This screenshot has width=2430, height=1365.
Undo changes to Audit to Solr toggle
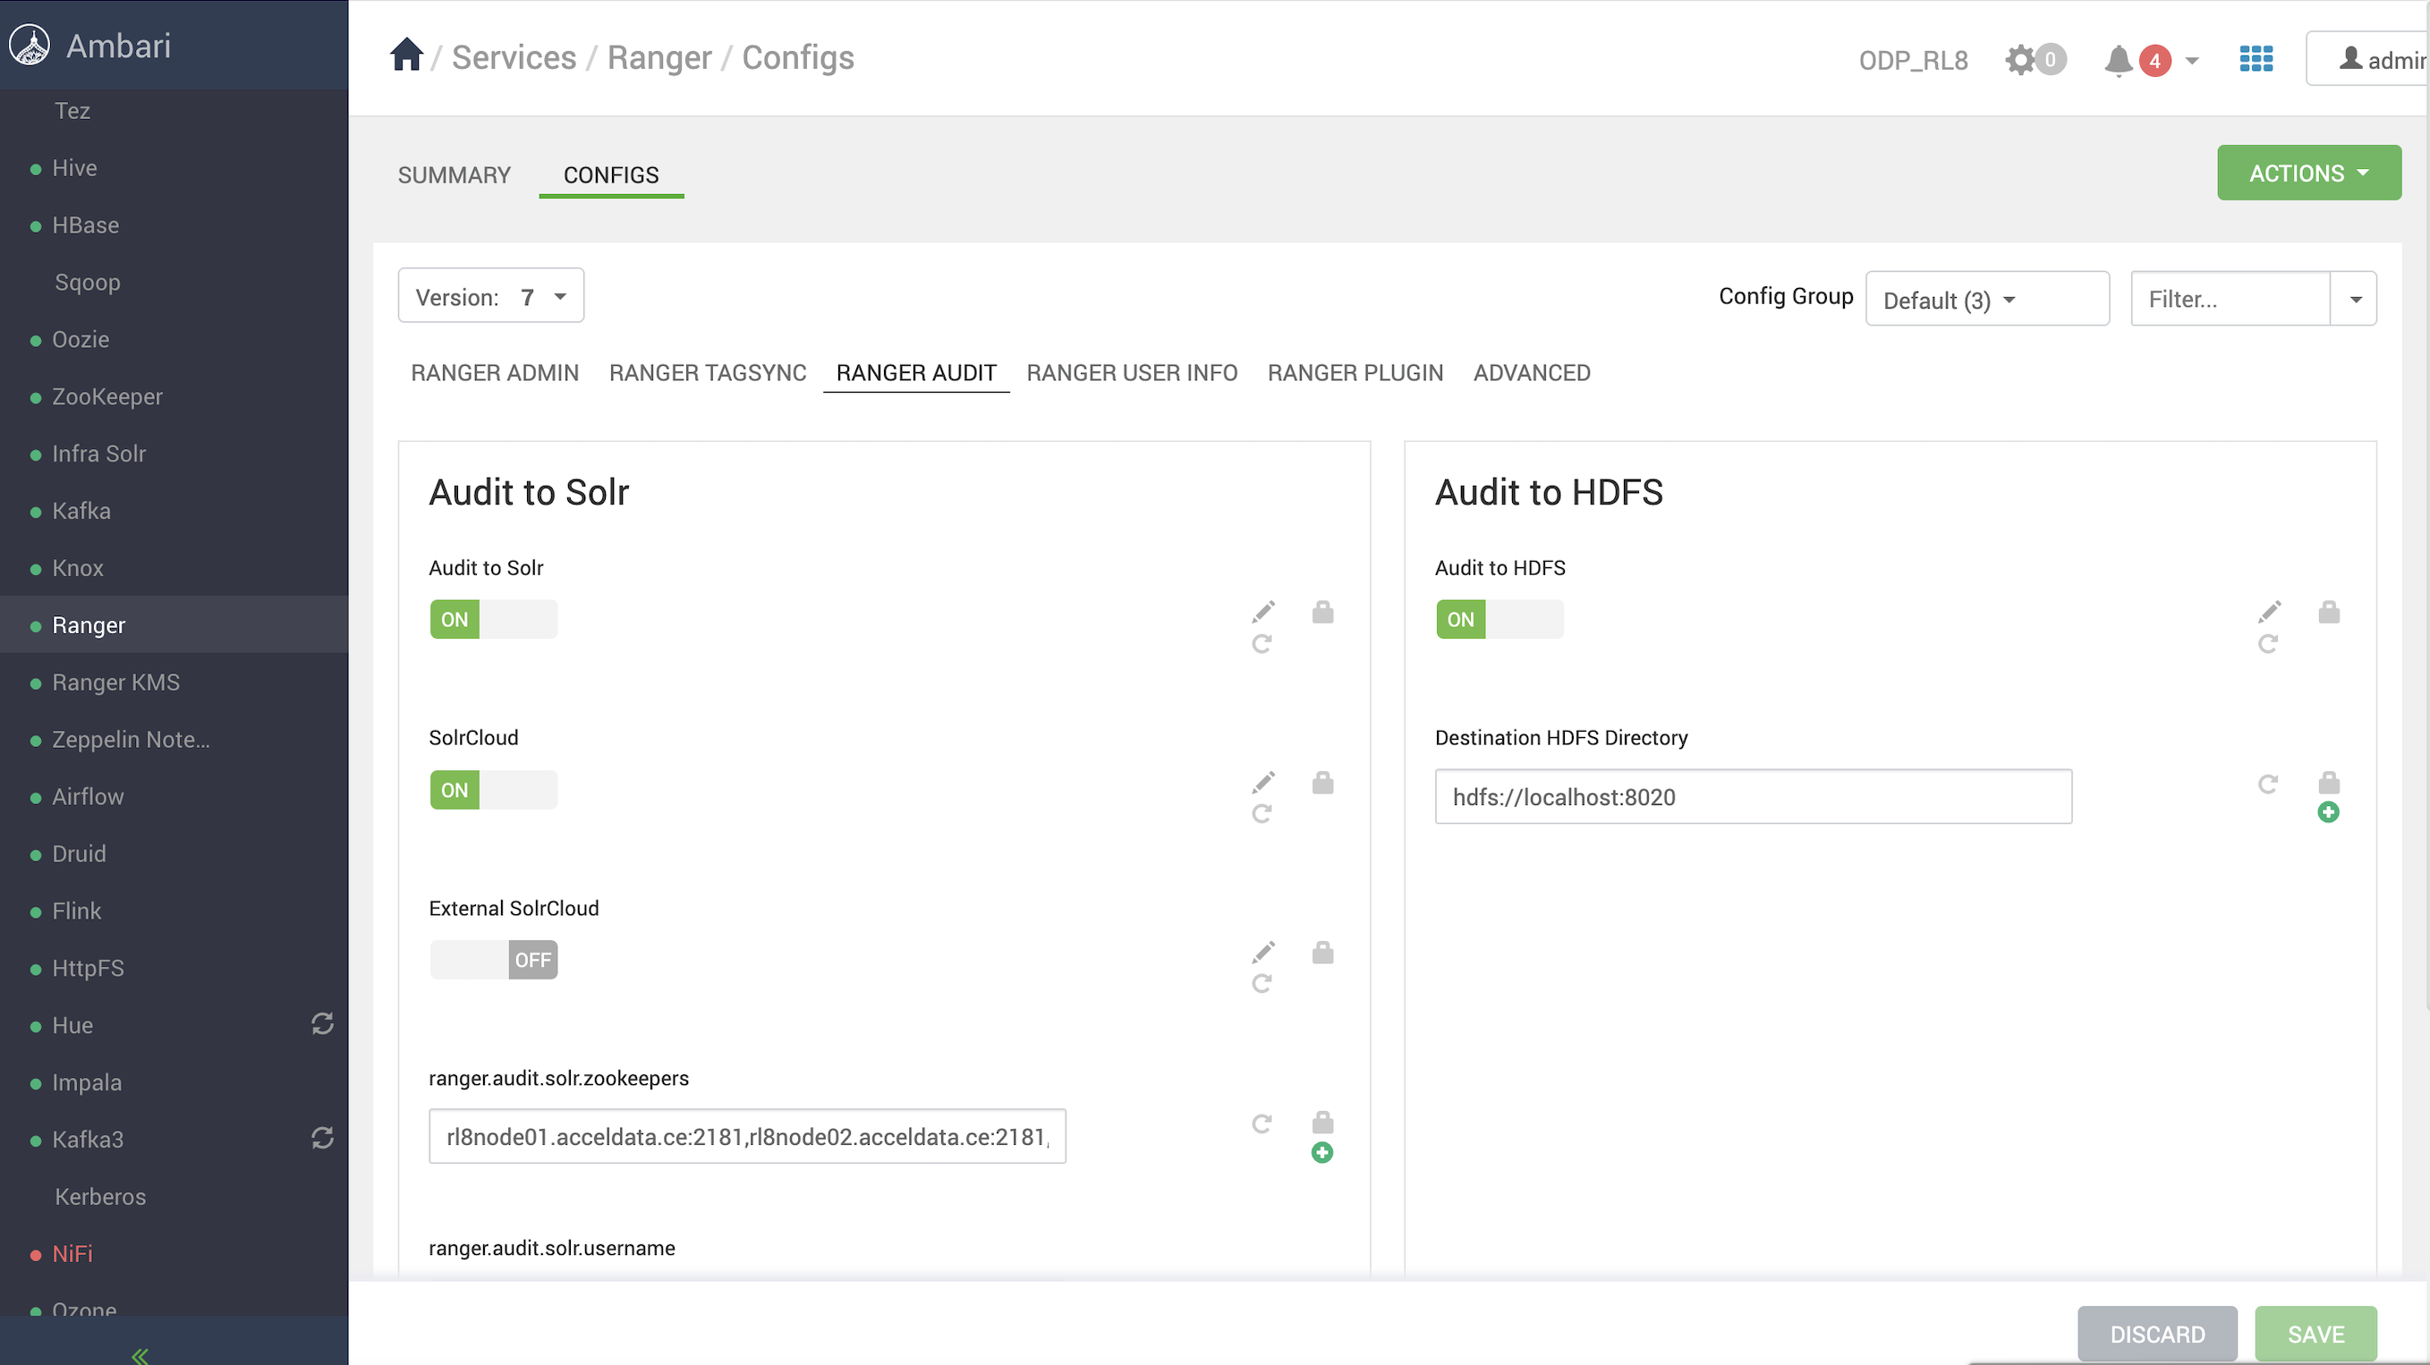1262,643
